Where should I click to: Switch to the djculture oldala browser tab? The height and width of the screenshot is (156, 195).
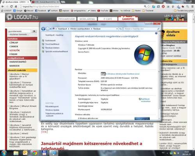[15, 2]
